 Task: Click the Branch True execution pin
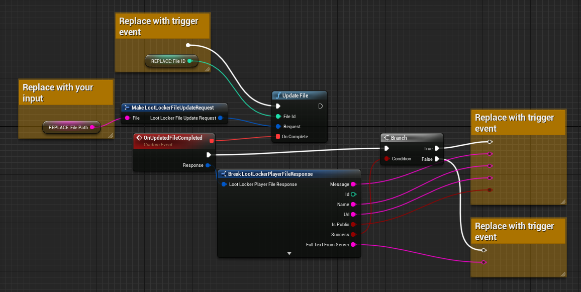click(437, 148)
